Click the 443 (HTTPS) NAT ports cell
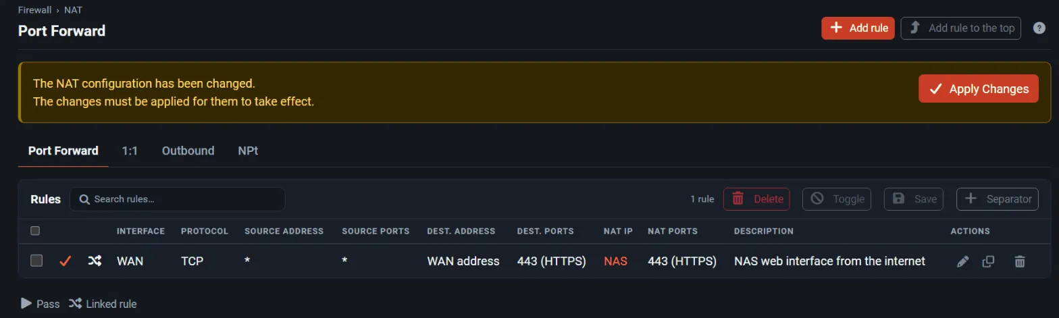Screen dimensions: 1059x318 [682, 261]
